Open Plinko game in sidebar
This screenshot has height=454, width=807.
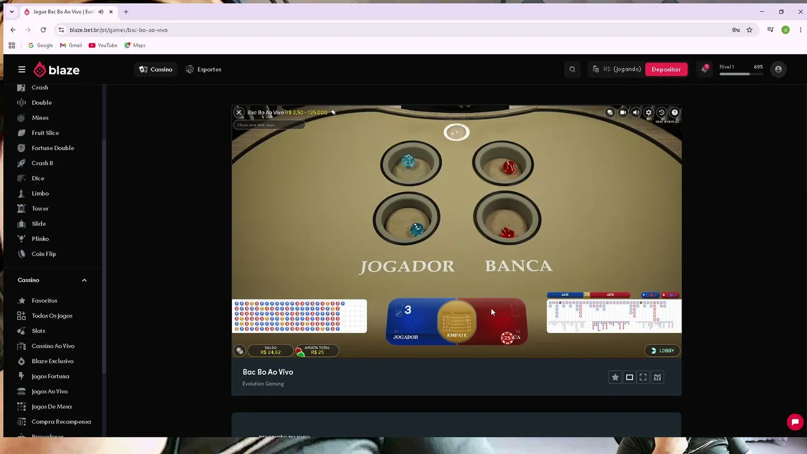(40, 239)
